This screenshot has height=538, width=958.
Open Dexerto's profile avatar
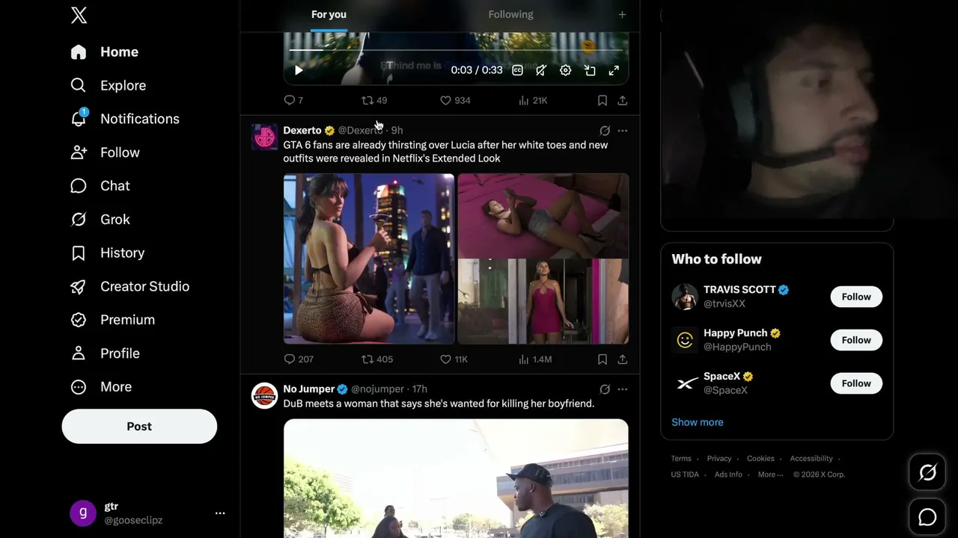[264, 137]
